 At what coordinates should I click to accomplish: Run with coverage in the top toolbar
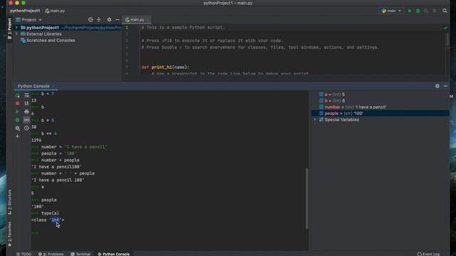point(426,11)
